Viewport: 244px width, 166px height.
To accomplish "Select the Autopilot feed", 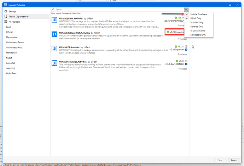I will coord(10,63).
